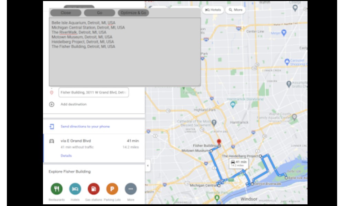Click Heidelberg Project line in text area
The image size is (344, 206).
coord(83,42)
